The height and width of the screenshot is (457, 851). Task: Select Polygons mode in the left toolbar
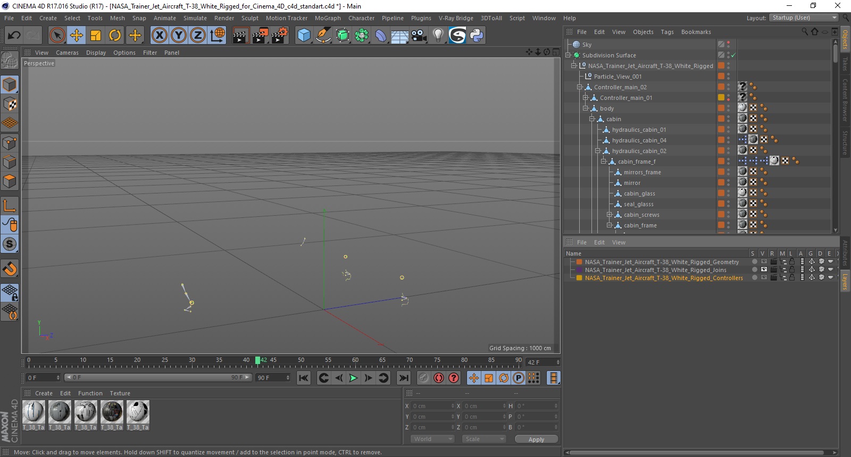[10, 181]
